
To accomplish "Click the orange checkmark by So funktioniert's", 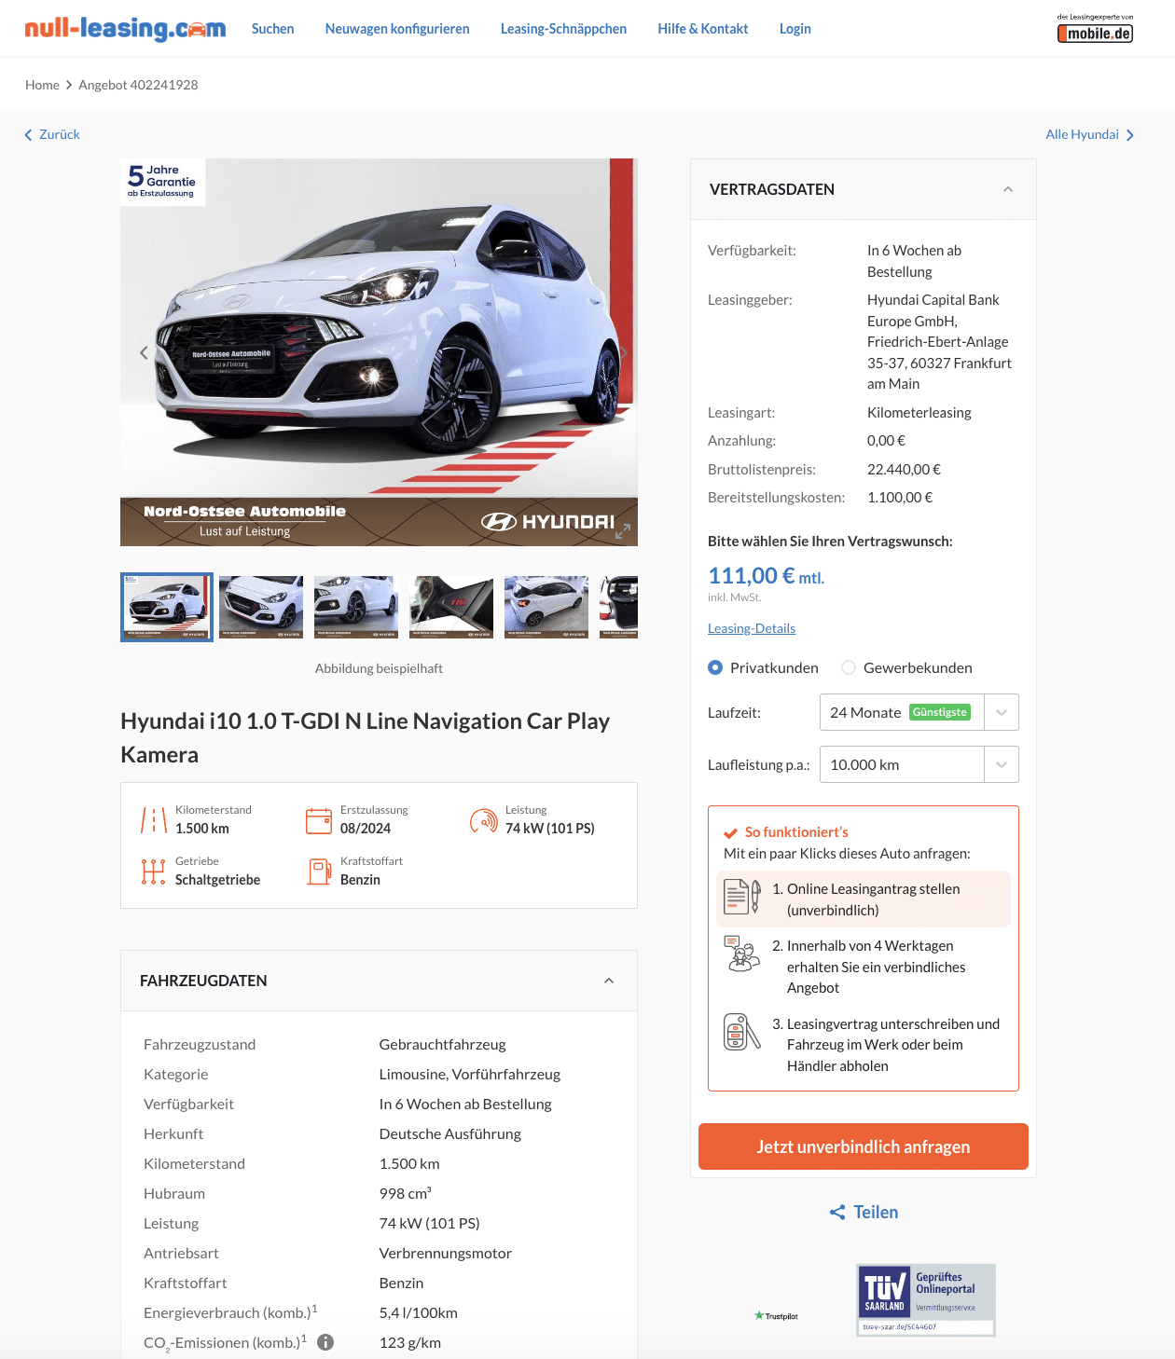I will pyautogui.click(x=731, y=833).
